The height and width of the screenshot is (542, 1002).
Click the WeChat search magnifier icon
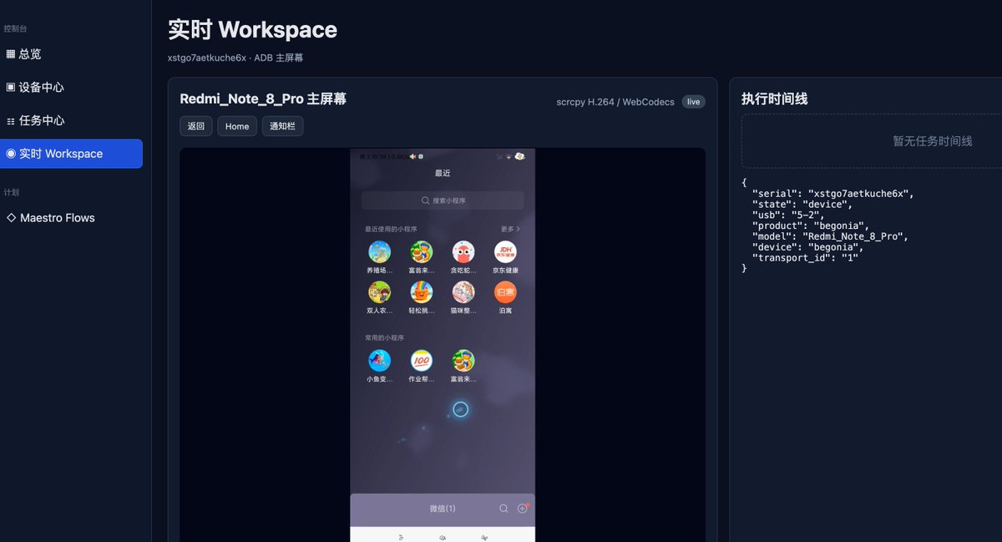(x=504, y=509)
